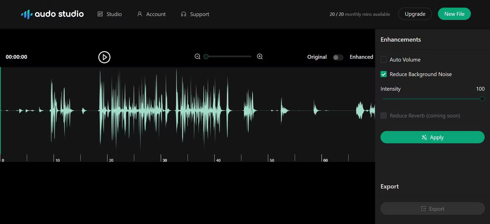The height and width of the screenshot is (224, 490).
Task: Zoom in on the waveform with magnifier plus
Action: pos(260,56)
